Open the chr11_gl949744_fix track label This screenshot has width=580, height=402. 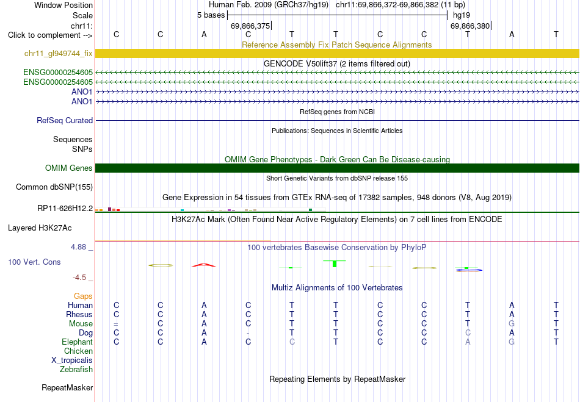click(x=59, y=54)
